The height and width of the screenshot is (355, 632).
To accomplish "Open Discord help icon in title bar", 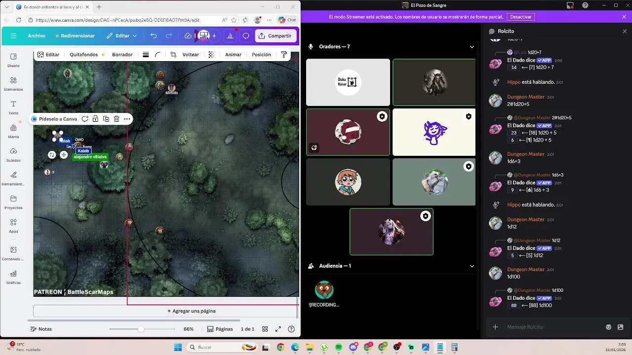I will coord(585,5).
